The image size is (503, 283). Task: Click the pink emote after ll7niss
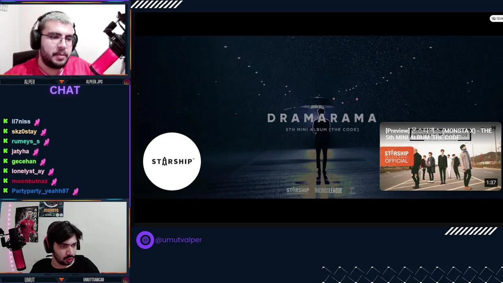[x=37, y=122]
